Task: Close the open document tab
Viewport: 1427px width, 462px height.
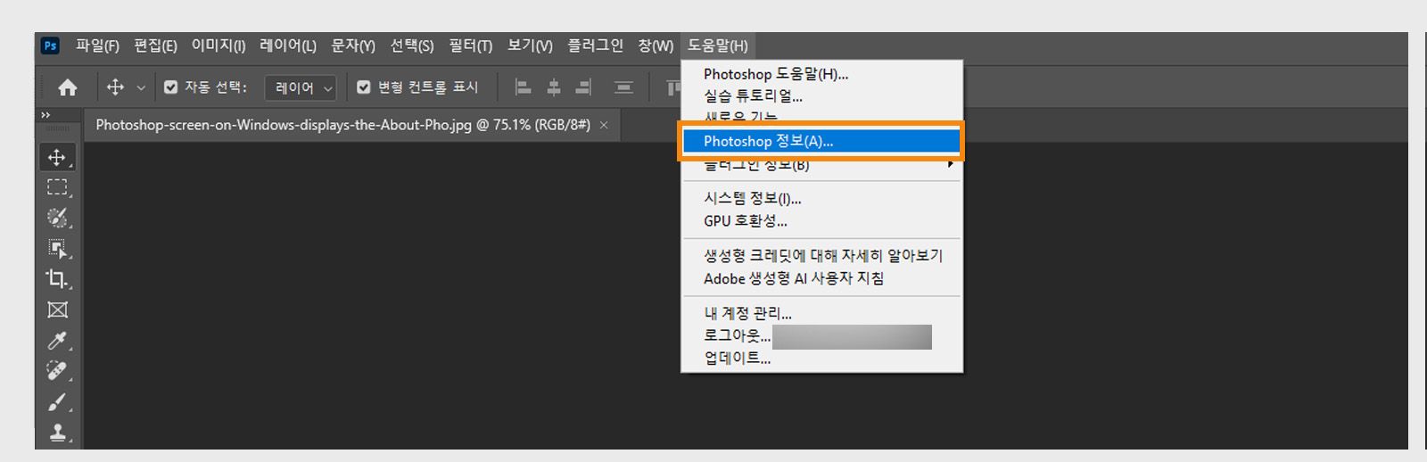Action: point(604,125)
